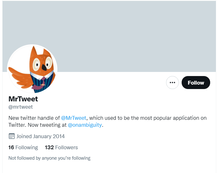Open the three-dot more options button
The height and width of the screenshot is (173, 220).
[x=172, y=82]
